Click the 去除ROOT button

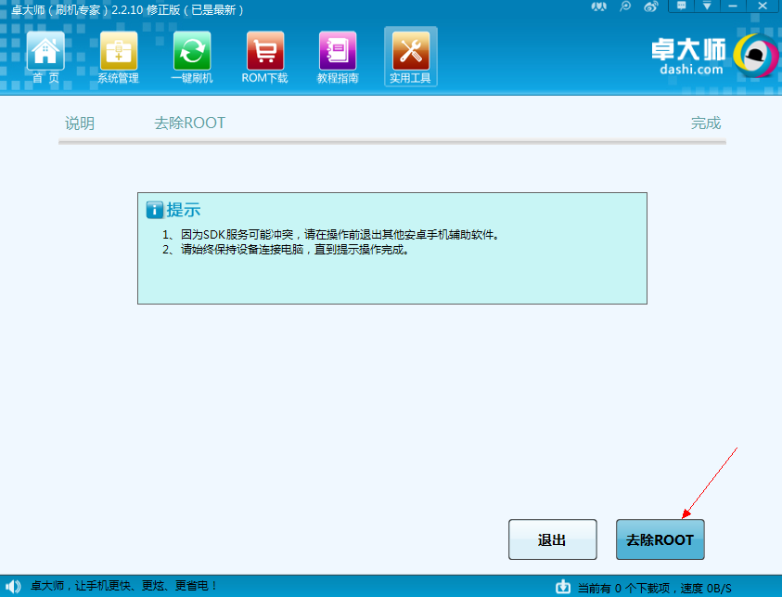coord(660,539)
